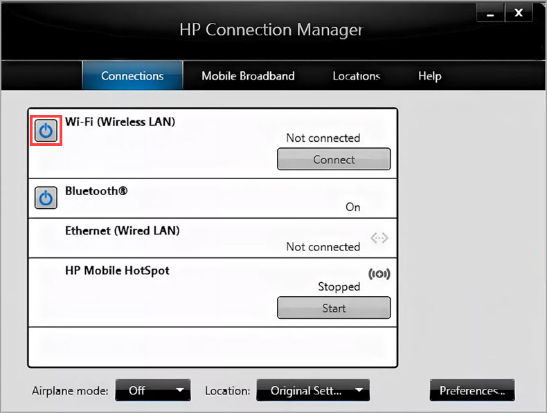
Task: Open the Airplane mode dropdown
Action: click(x=153, y=390)
